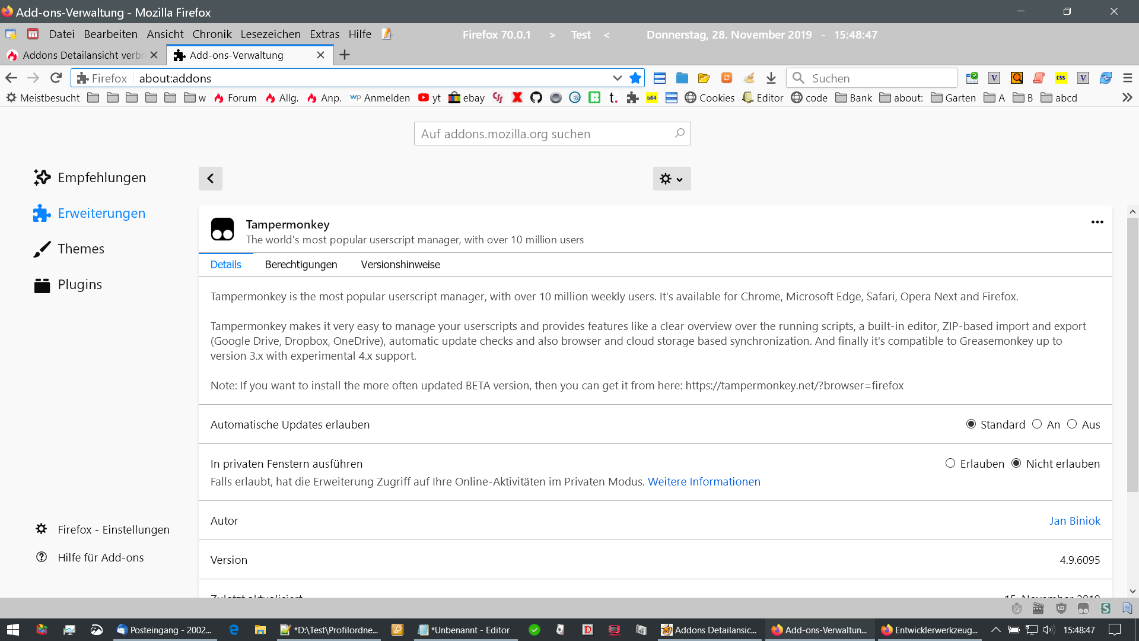
Task: Open Tampermonkey's three-dot more options menu
Action: [1097, 222]
